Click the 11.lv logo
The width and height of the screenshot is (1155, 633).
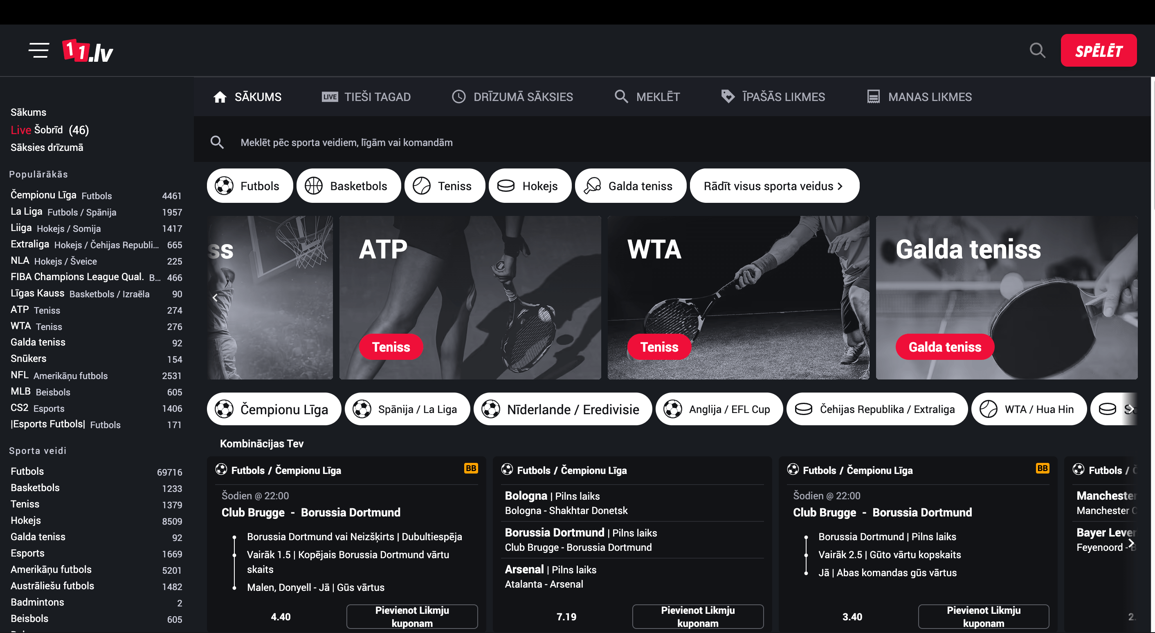pos(88,51)
